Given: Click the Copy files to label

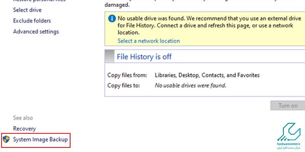Looking at the screenshot, I should tap(124, 85).
